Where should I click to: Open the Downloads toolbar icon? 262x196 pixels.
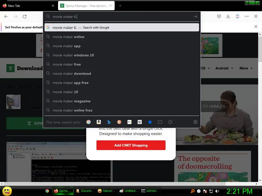click(228, 16)
